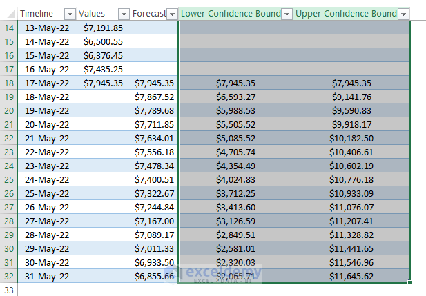Select upper bound cell $10,182.50
Viewport: 426px width, 296px height.
click(x=351, y=138)
